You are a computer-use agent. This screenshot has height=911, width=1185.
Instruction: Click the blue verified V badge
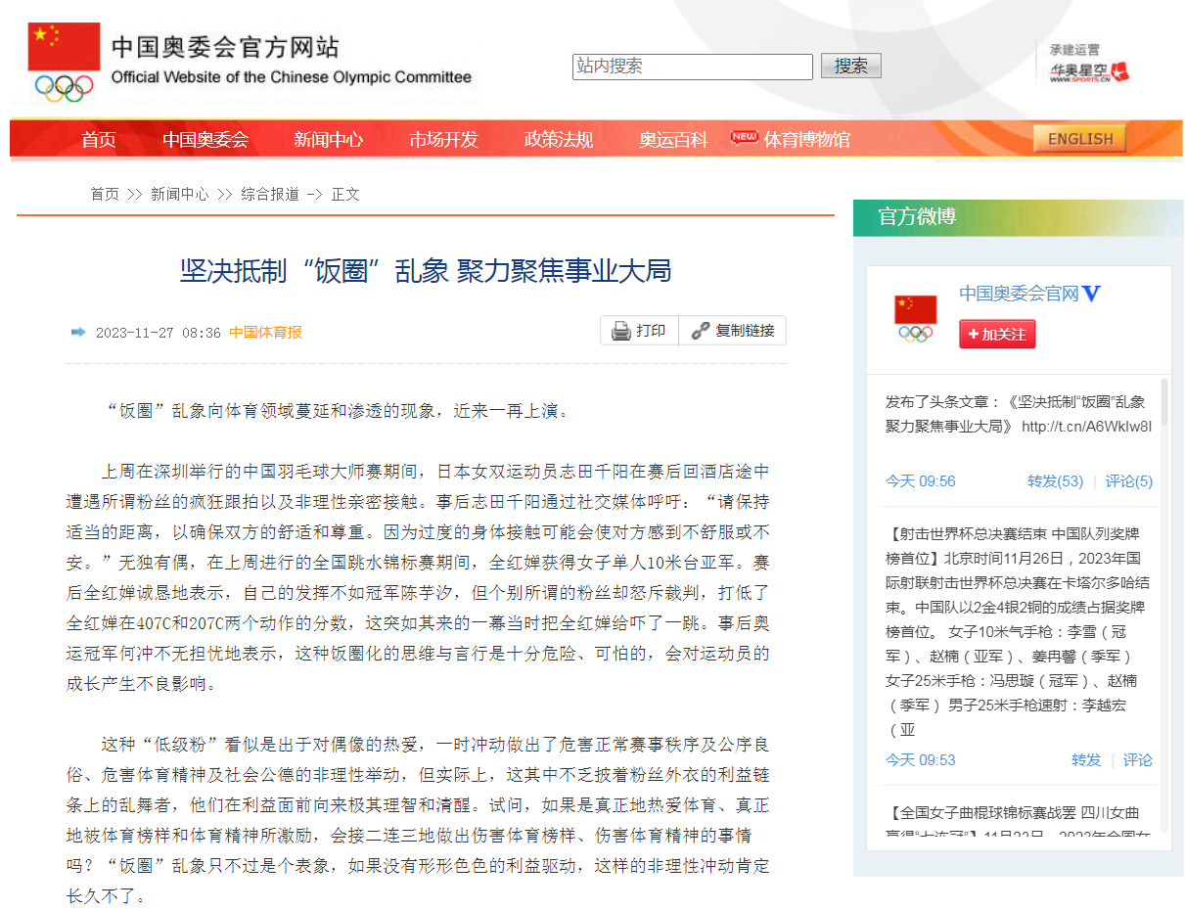[x=1092, y=294]
